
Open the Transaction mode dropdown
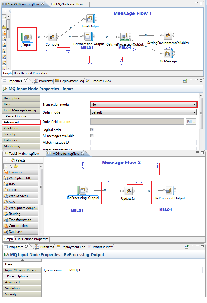point(144,105)
